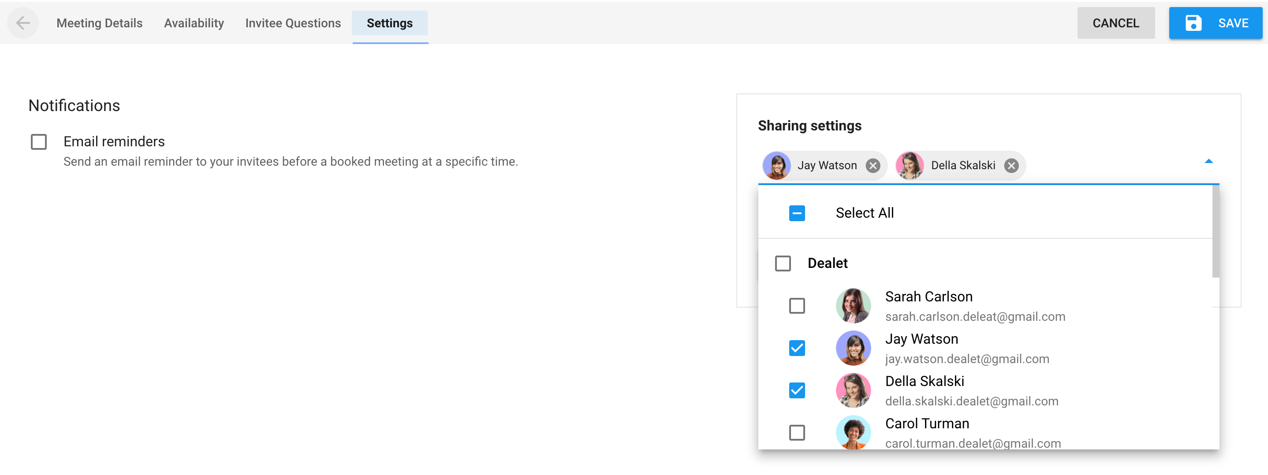Toggle the Select All checkbox
The width and height of the screenshot is (1268, 475).
[x=797, y=213]
